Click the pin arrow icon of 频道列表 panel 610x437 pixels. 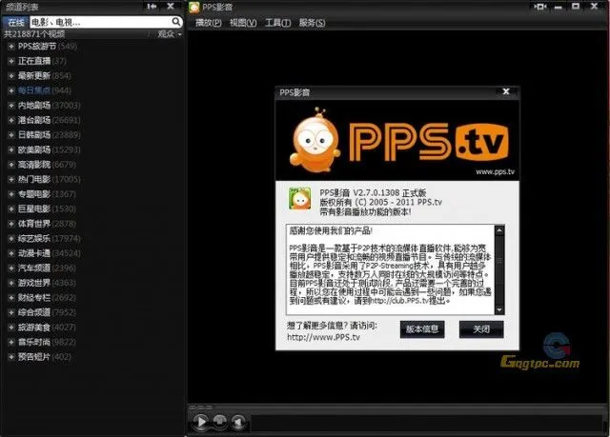pos(152,7)
